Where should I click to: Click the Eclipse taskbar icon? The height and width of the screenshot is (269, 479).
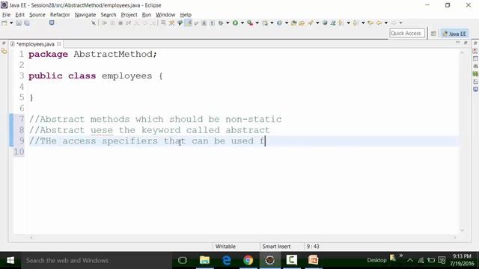269,260
